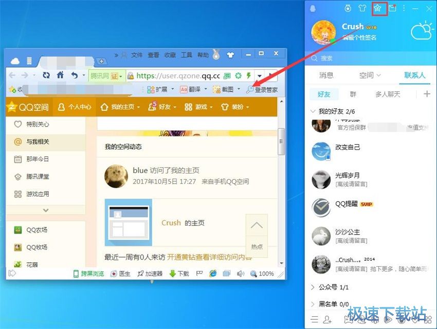437x329 pixels.
Task: Open the three-dot menu in QQ panel
Action: 404,8
